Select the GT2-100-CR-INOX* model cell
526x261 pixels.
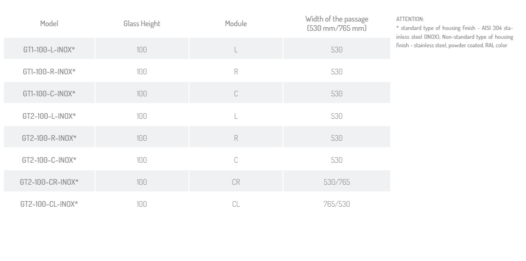tap(49, 181)
